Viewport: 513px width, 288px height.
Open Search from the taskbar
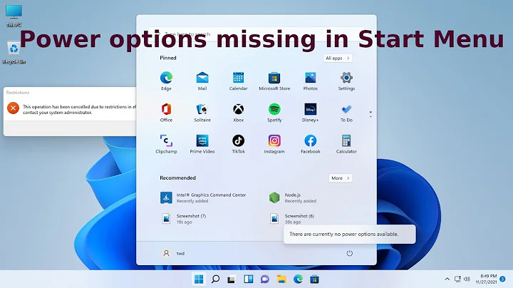point(215,279)
